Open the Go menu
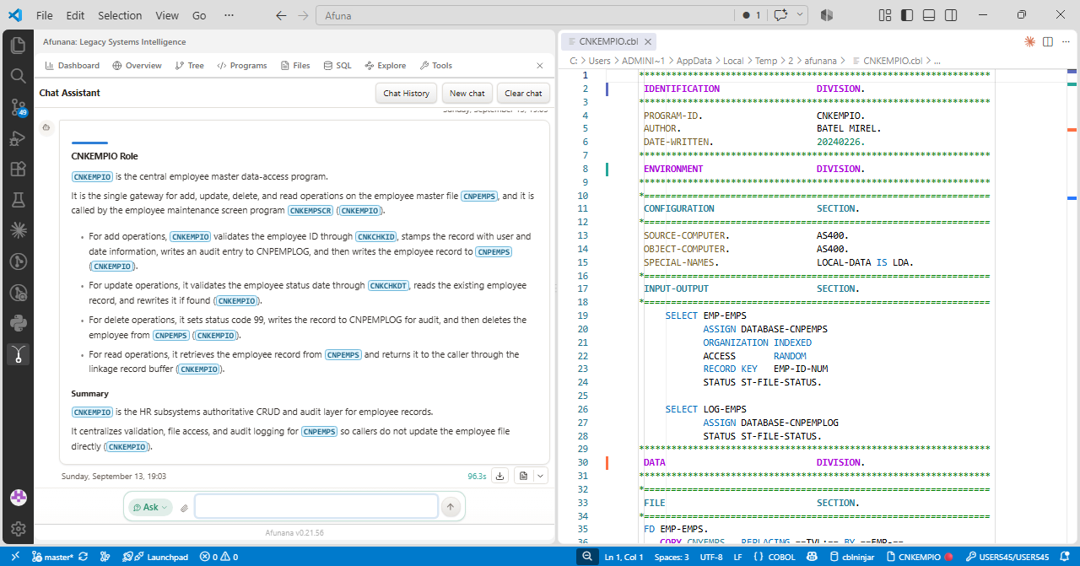Image resolution: width=1080 pixels, height=566 pixels. [199, 15]
